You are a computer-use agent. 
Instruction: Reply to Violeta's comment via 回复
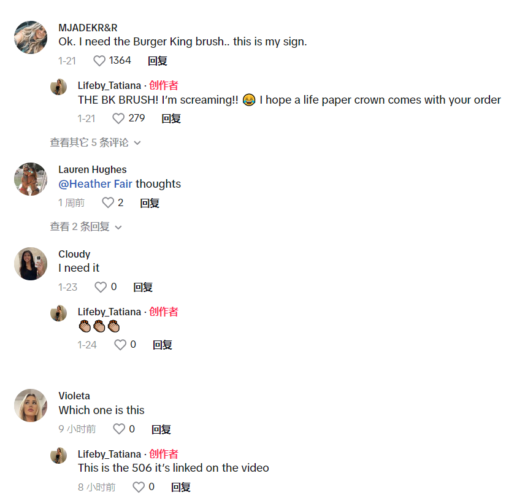pyautogui.click(x=161, y=429)
